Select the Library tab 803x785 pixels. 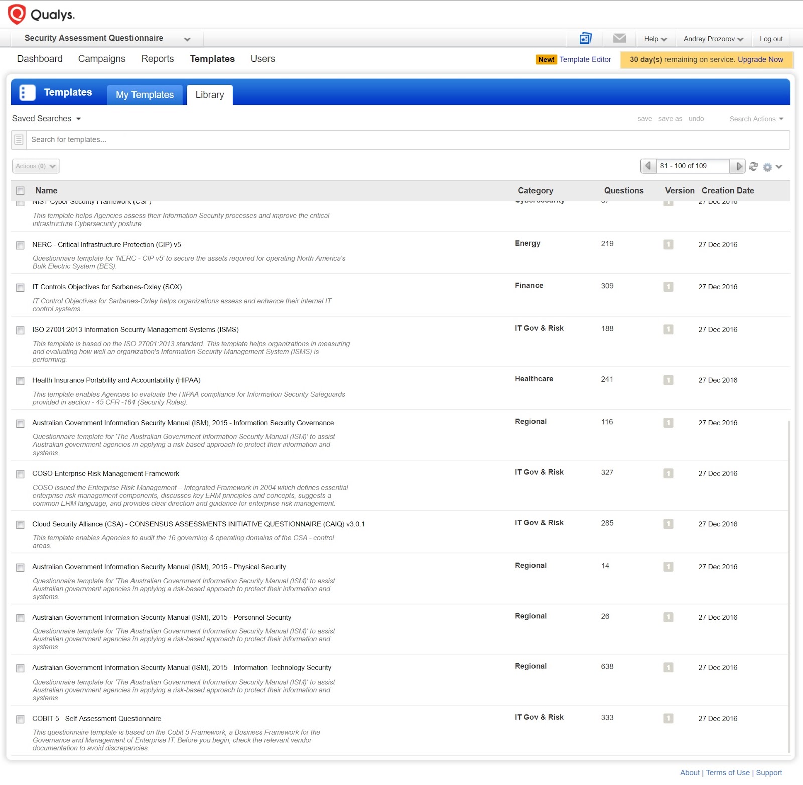click(210, 95)
